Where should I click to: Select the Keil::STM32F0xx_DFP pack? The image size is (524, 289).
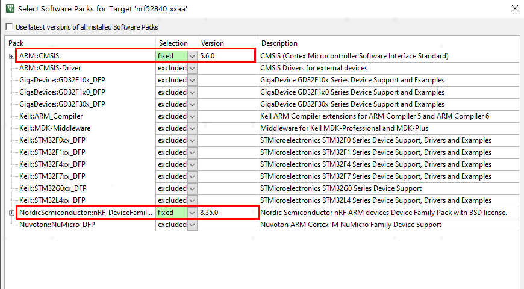(x=52, y=140)
